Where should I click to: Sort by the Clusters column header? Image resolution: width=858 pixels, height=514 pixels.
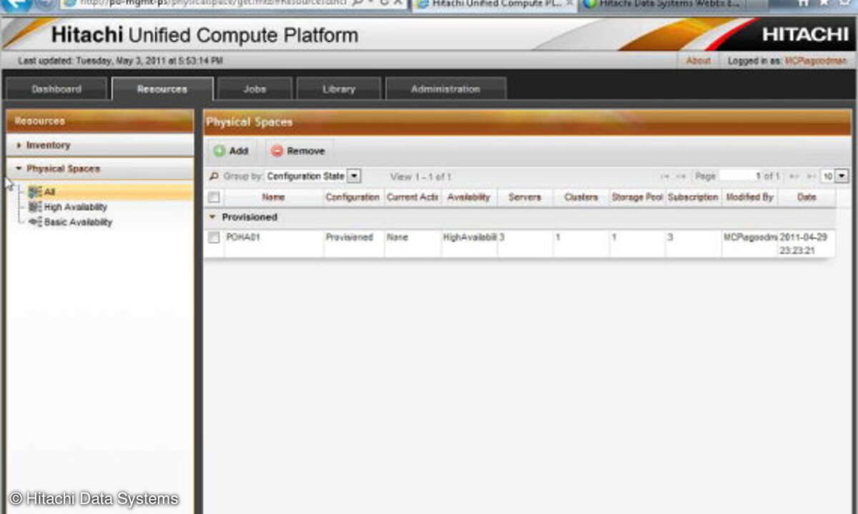pos(581,197)
